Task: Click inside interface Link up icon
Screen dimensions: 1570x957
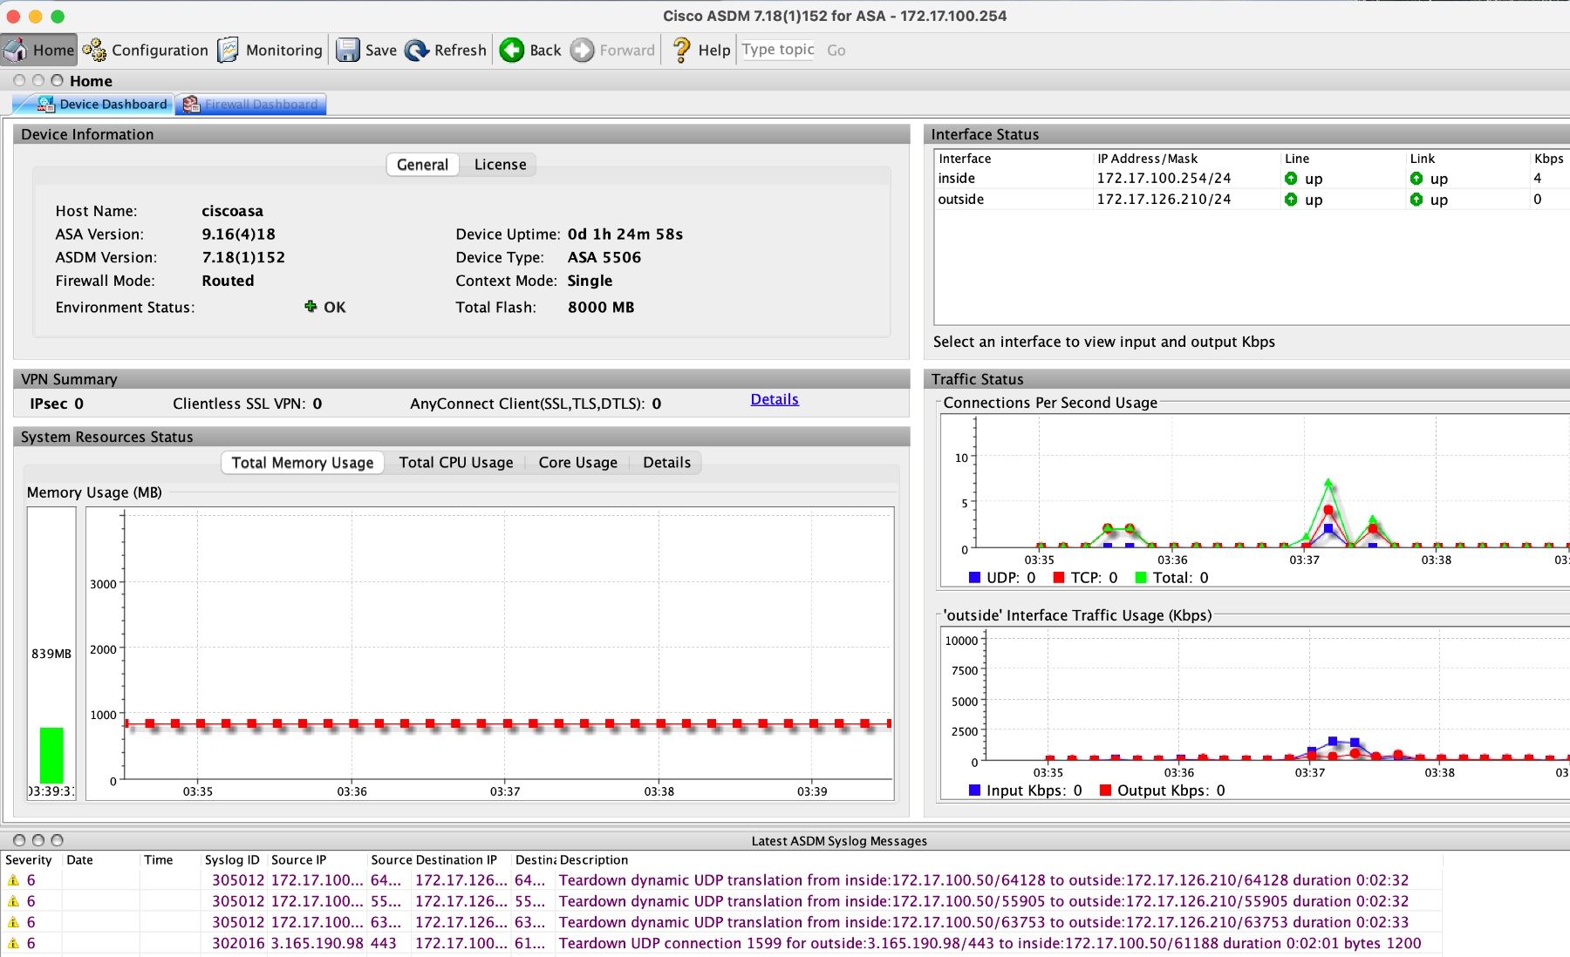Action: [1416, 179]
